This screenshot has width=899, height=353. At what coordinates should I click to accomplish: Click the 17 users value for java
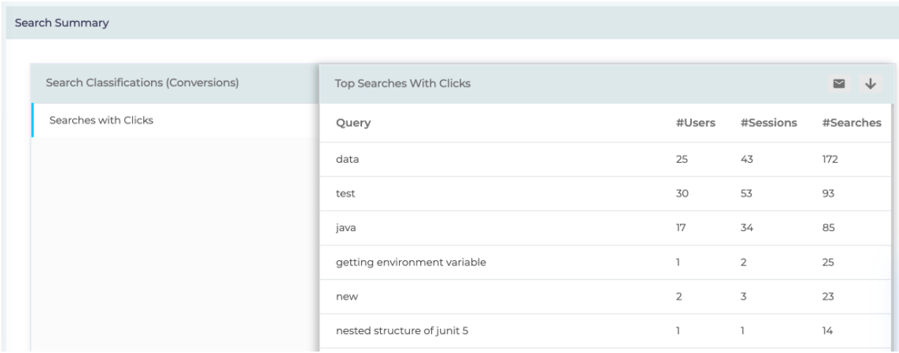pyautogui.click(x=682, y=228)
